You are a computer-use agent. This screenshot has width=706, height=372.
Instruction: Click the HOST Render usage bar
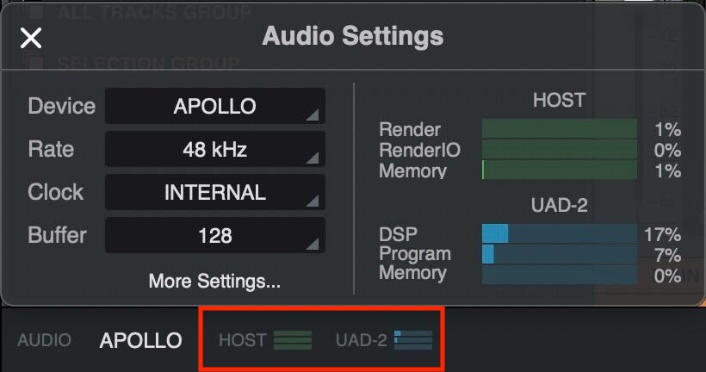click(x=559, y=129)
